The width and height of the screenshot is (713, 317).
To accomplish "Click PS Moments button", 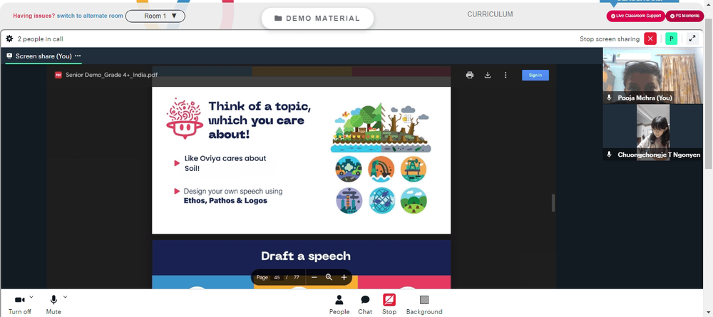I will 684,16.
